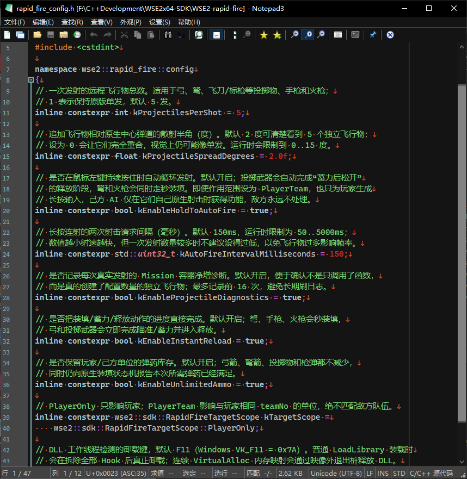Click the vertical scrollbar thumb

click(x=462, y=253)
